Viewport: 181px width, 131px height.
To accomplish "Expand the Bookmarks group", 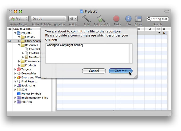I will (15, 86).
